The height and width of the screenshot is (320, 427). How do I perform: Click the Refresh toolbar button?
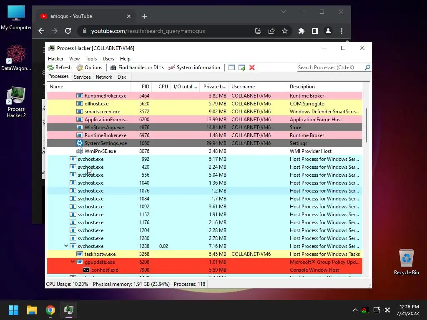(x=59, y=67)
